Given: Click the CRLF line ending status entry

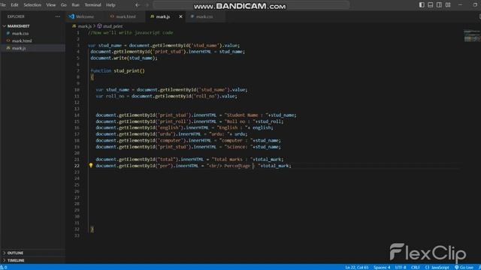Looking at the screenshot, I should tap(416, 267).
